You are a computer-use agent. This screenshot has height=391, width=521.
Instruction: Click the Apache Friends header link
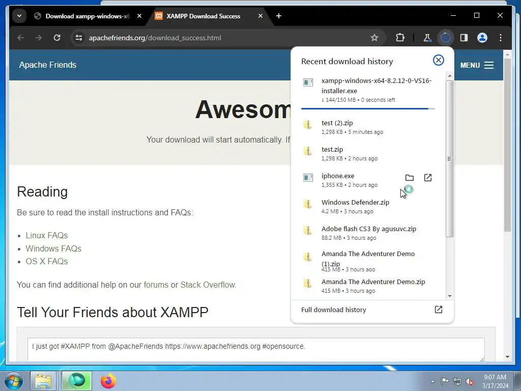tap(47, 65)
